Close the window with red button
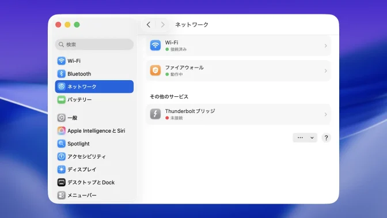387x218 pixels. tap(58, 25)
